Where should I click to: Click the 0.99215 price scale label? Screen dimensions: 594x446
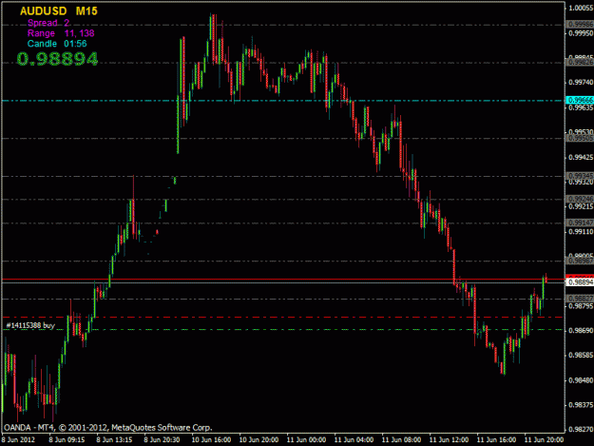click(x=581, y=207)
